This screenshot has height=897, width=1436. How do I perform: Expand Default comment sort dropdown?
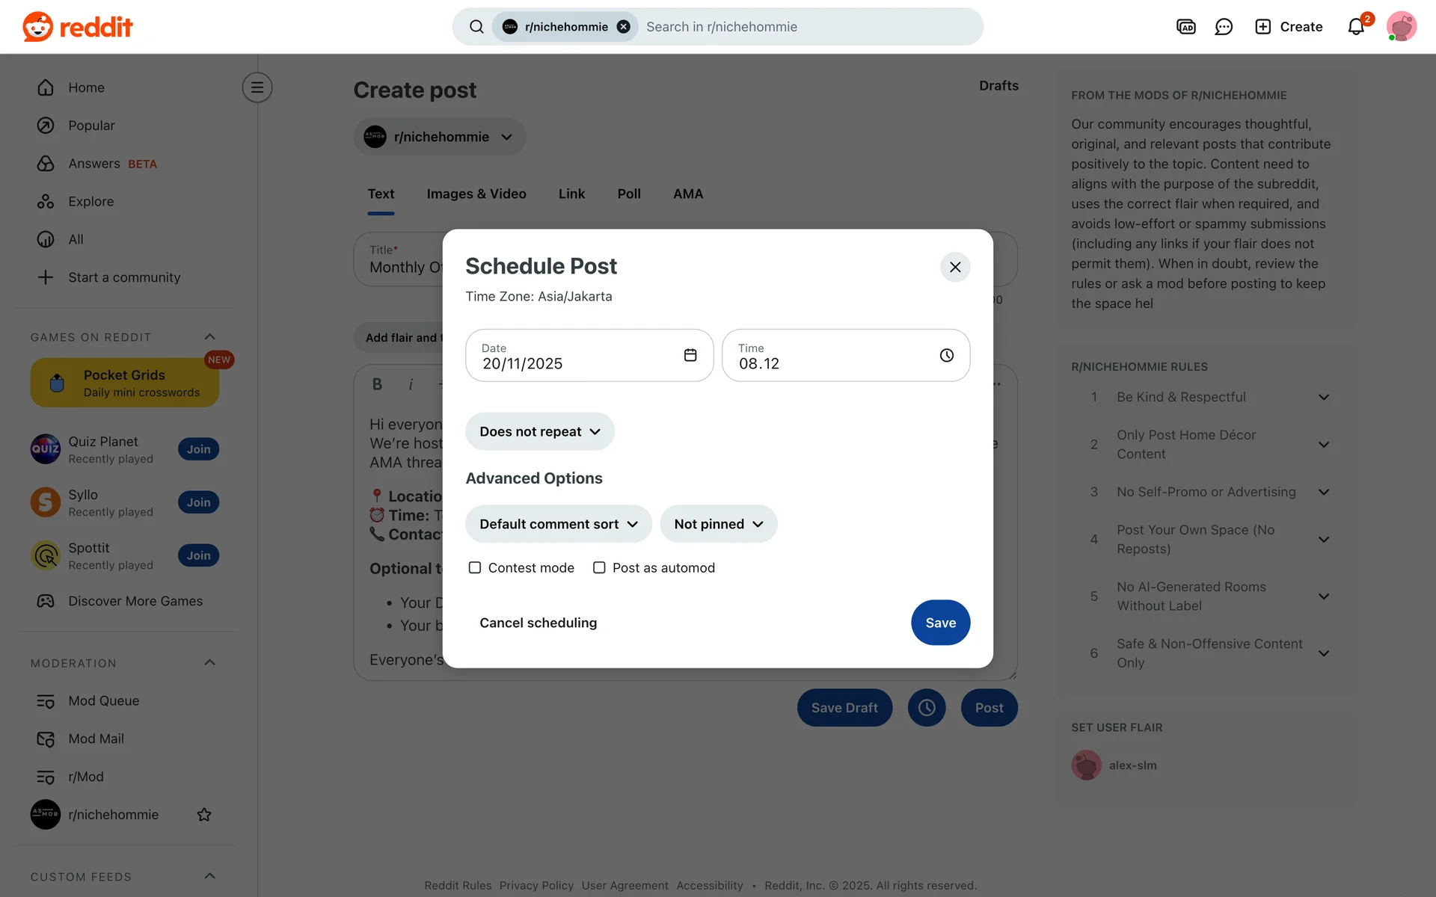(558, 524)
